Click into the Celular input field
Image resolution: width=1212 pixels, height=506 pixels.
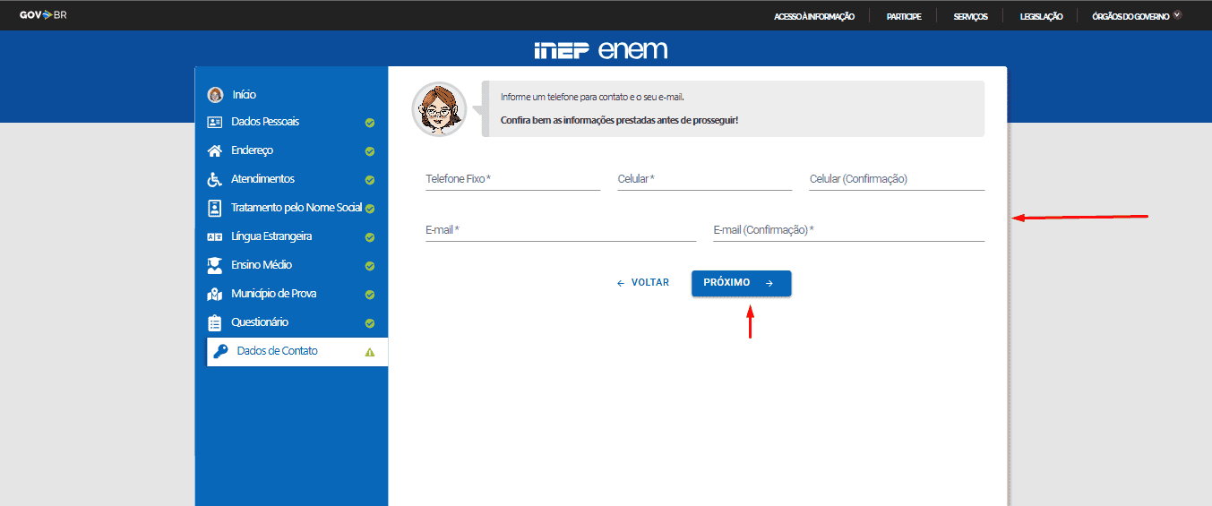(x=704, y=179)
